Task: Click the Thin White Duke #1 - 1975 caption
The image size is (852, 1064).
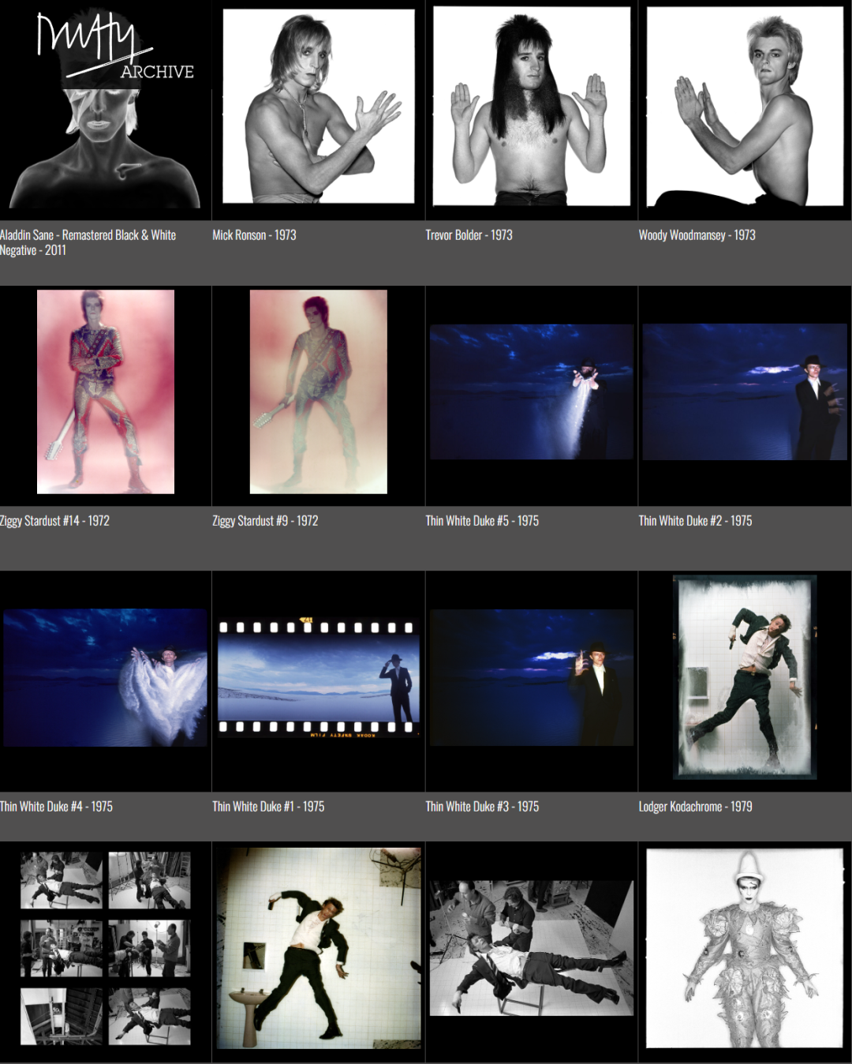Action: [x=268, y=807]
